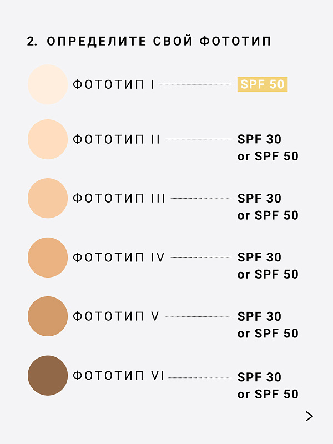Screen dimensions: 333x444
Task: Click the Фототип V label
Action: tap(117, 316)
